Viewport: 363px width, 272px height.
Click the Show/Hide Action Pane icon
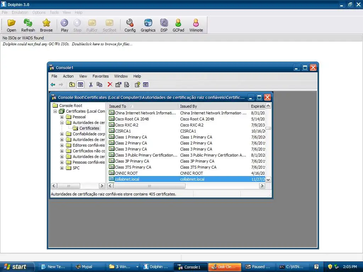(146, 85)
